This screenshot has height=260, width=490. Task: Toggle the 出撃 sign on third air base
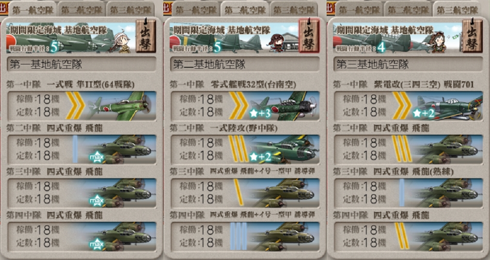click(x=473, y=36)
